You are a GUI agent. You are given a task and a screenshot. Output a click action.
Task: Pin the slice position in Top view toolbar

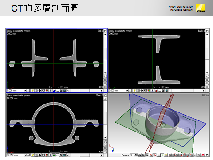click(32, 91)
